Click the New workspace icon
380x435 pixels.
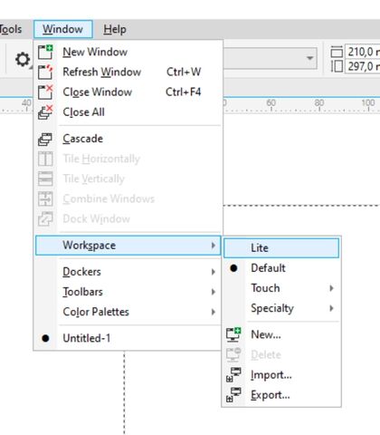tap(233, 334)
